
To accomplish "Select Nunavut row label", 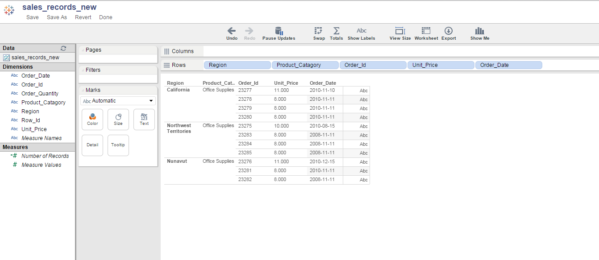I will [177, 161].
